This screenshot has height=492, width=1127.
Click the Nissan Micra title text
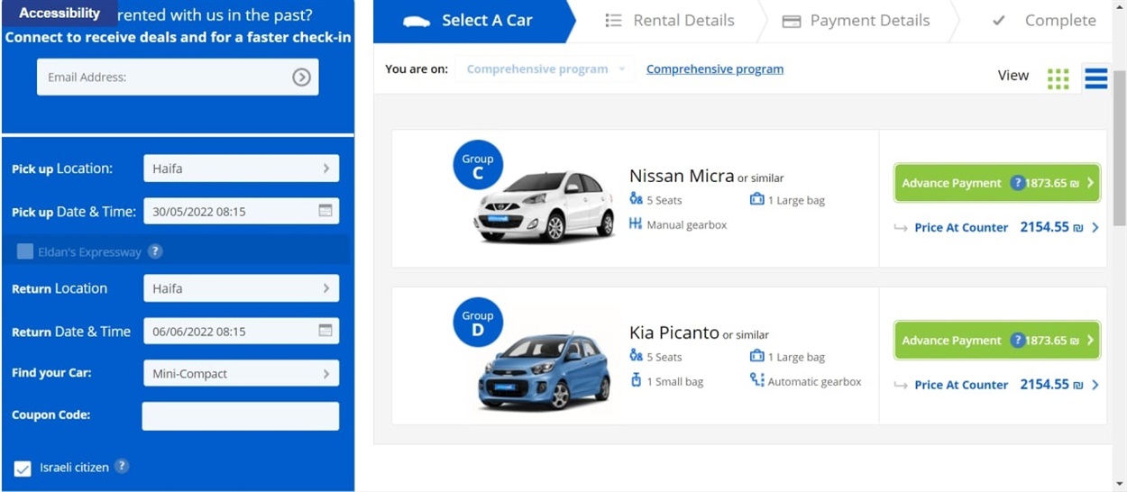tap(682, 176)
